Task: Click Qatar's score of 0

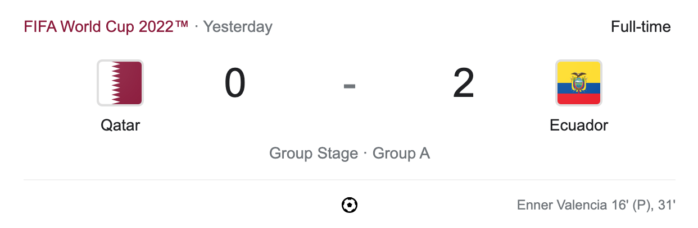Action: click(235, 84)
